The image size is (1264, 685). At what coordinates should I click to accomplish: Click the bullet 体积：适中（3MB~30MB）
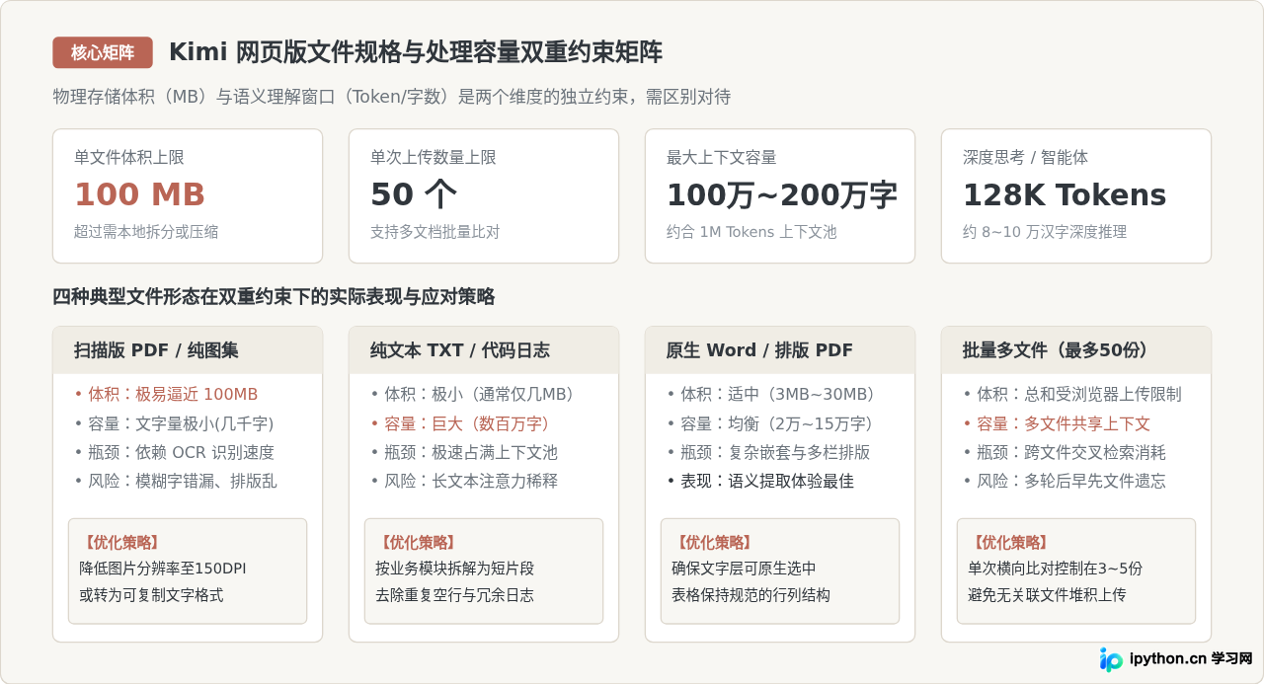pyautogui.click(x=772, y=394)
